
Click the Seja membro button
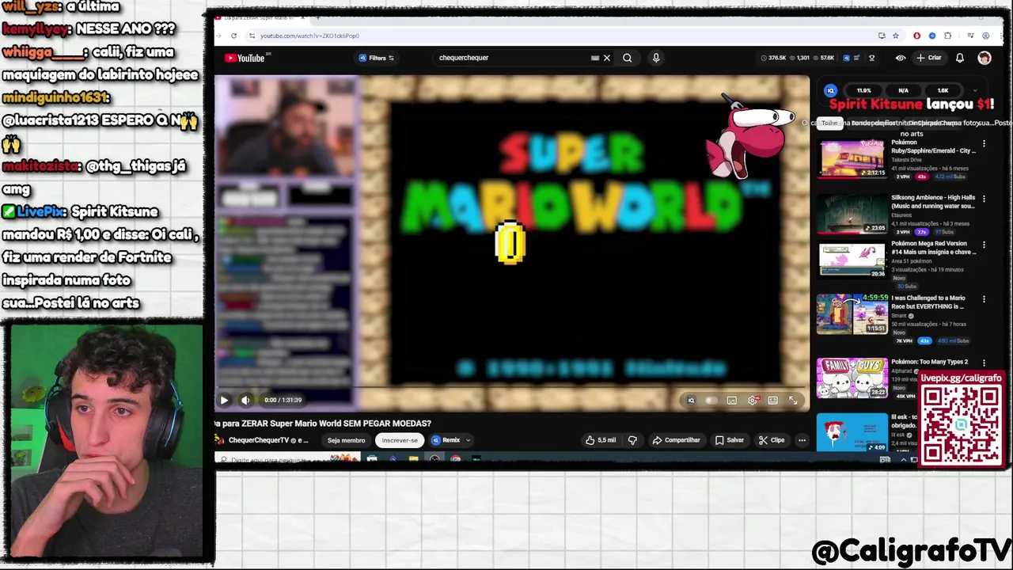click(x=346, y=440)
